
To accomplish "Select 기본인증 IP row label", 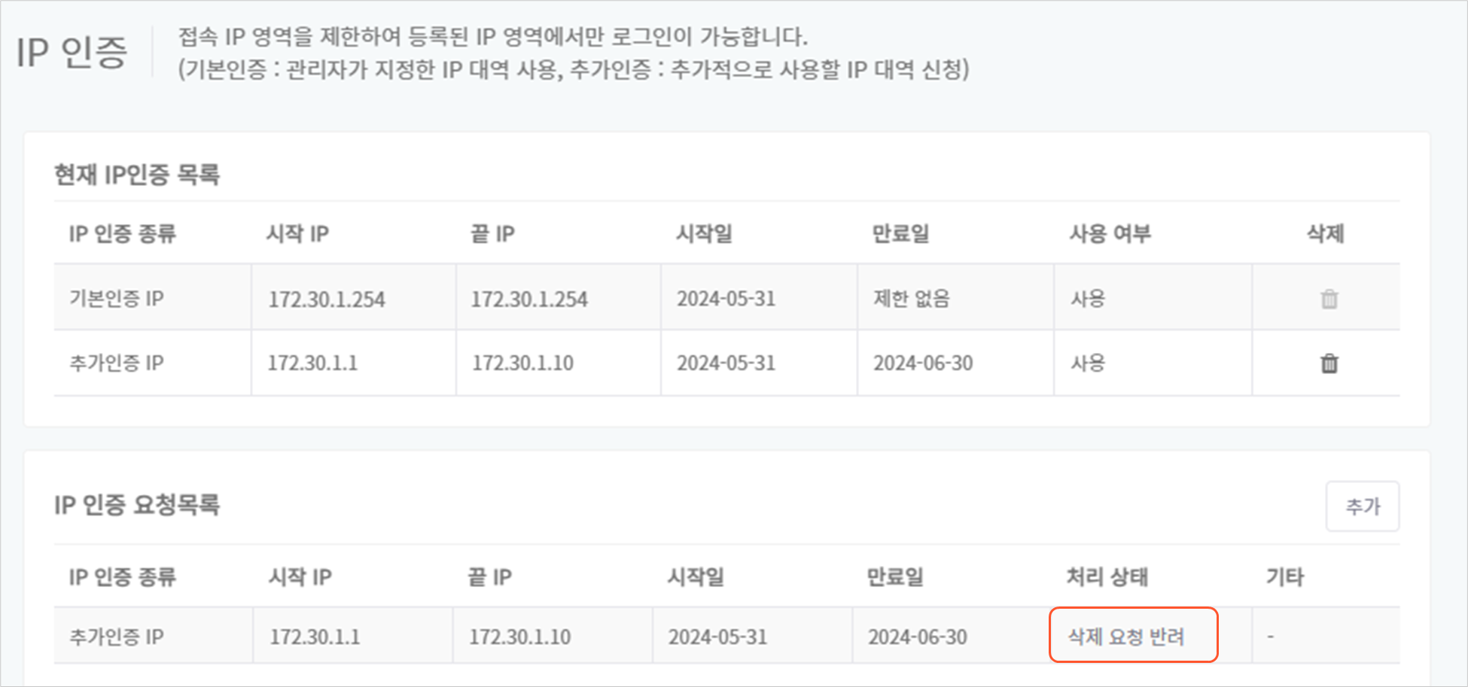I will pyautogui.click(x=117, y=299).
